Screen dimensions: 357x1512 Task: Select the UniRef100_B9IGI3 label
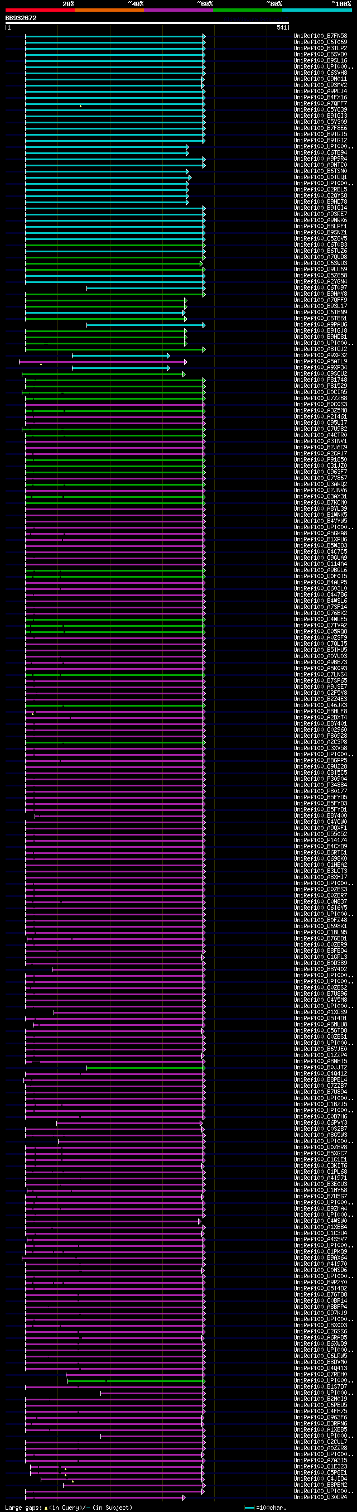(320, 116)
